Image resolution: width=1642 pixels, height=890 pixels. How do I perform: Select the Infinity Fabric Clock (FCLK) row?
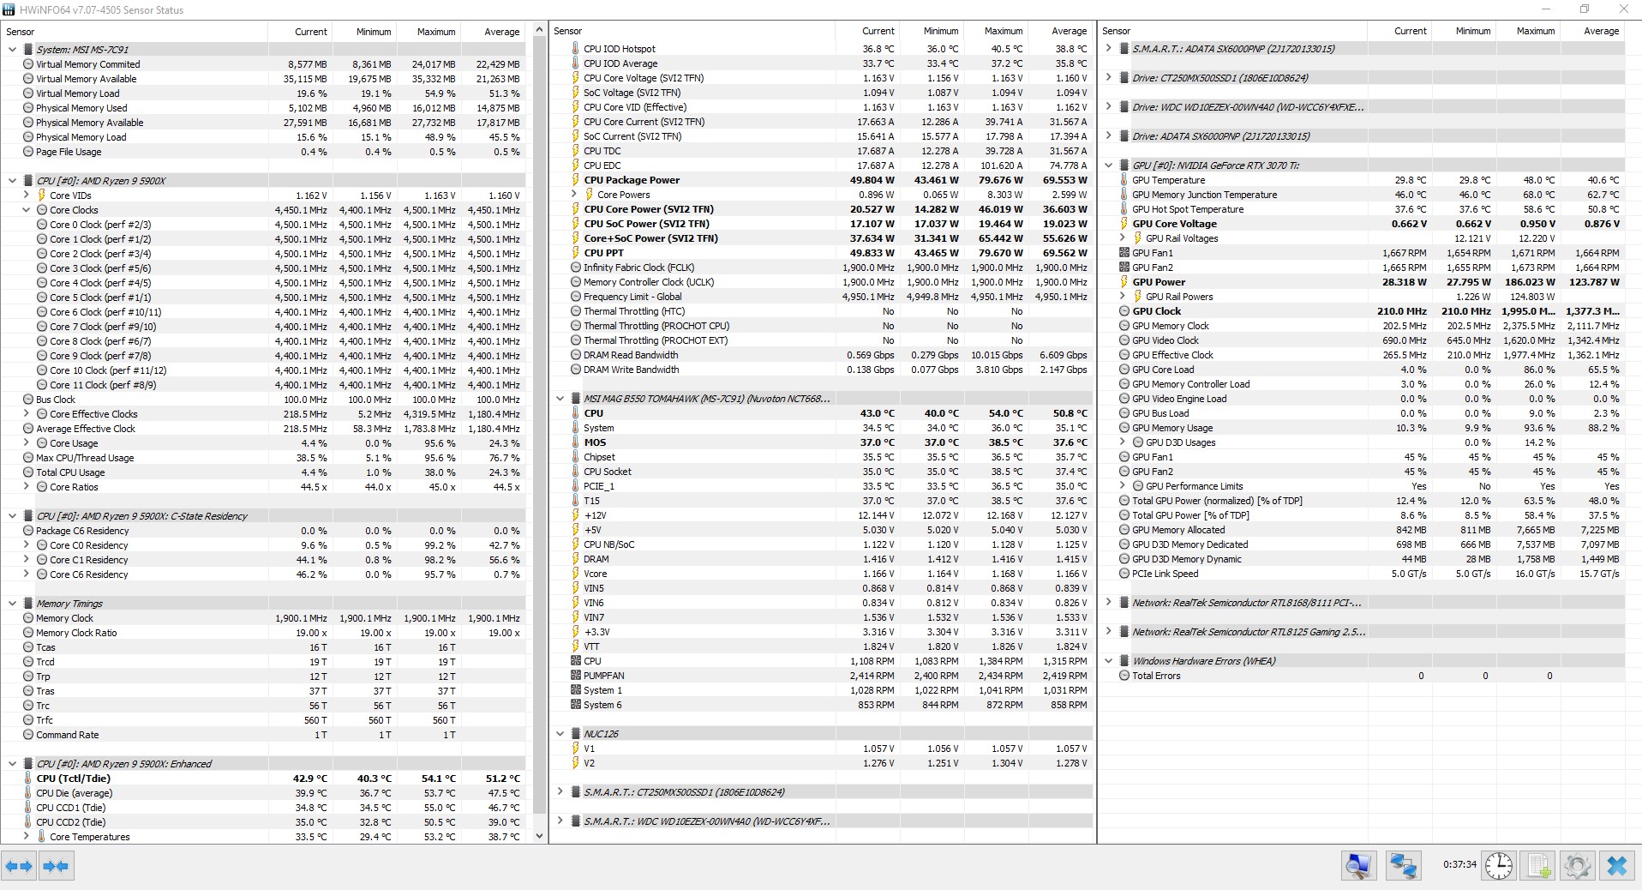pyautogui.click(x=821, y=268)
